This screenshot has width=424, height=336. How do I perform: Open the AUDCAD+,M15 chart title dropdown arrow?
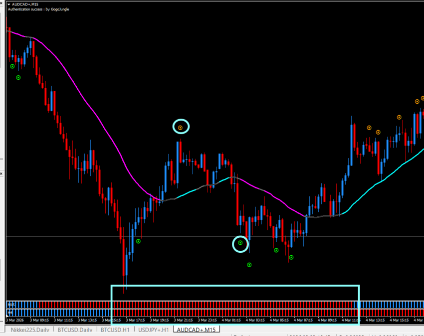pos(9,4)
